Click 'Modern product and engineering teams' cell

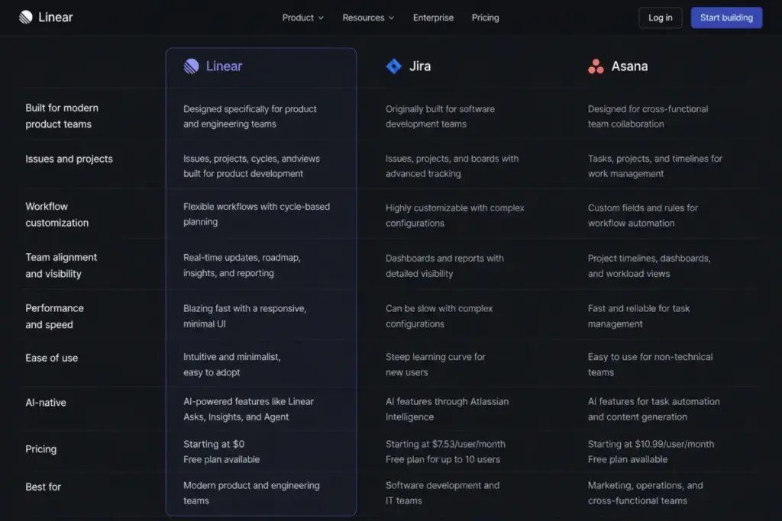251,493
